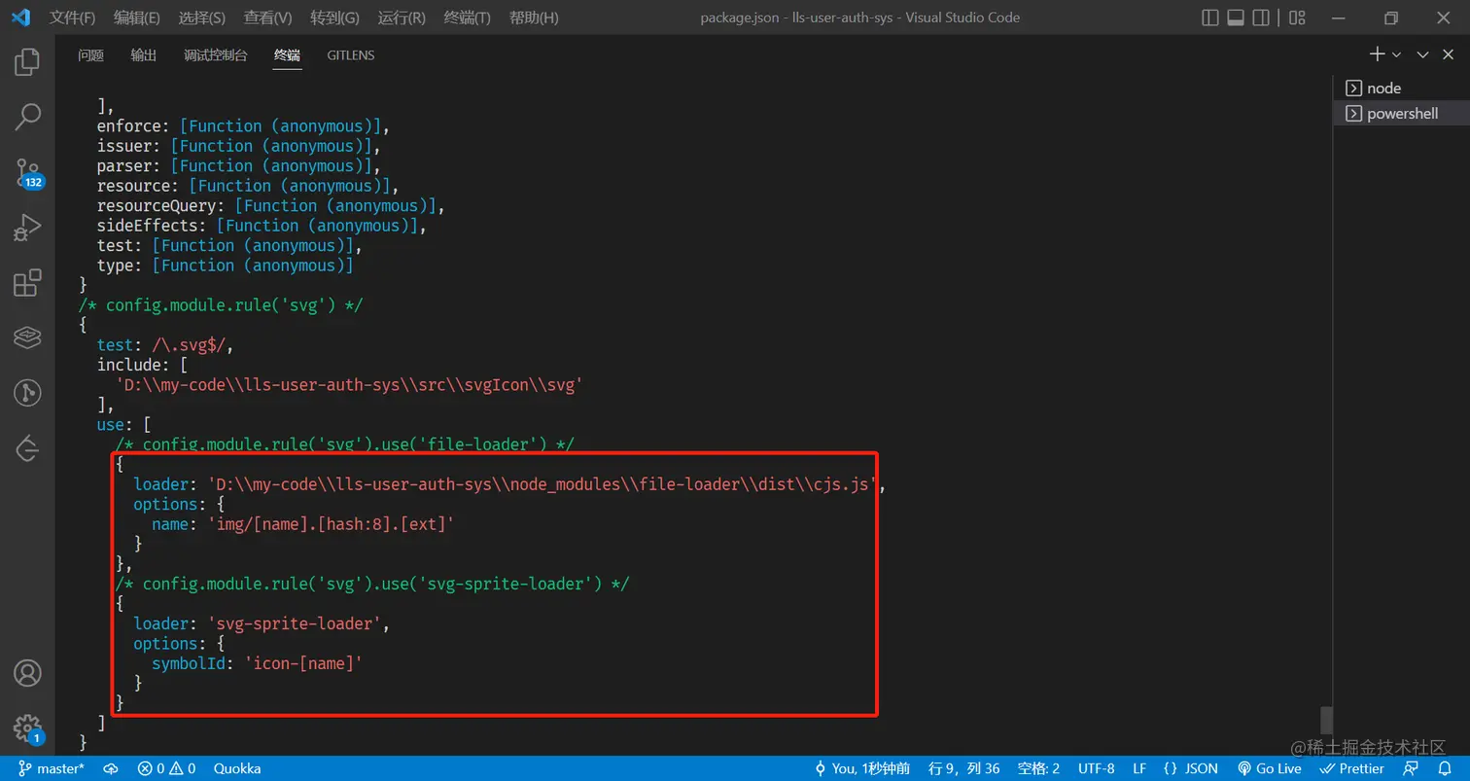Image resolution: width=1470 pixels, height=781 pixels.
Task: Switch to the 输出 panel tab
Action: [144, 55]
